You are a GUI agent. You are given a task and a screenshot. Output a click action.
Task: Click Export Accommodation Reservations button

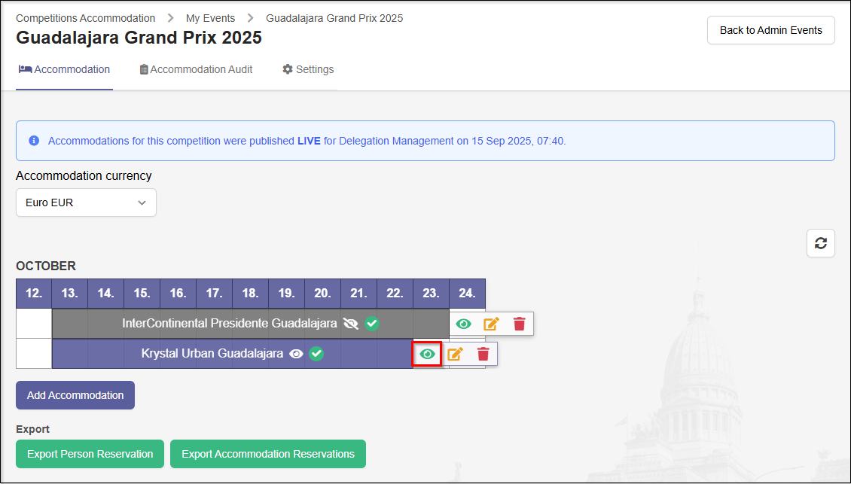(x=267, y=454)
